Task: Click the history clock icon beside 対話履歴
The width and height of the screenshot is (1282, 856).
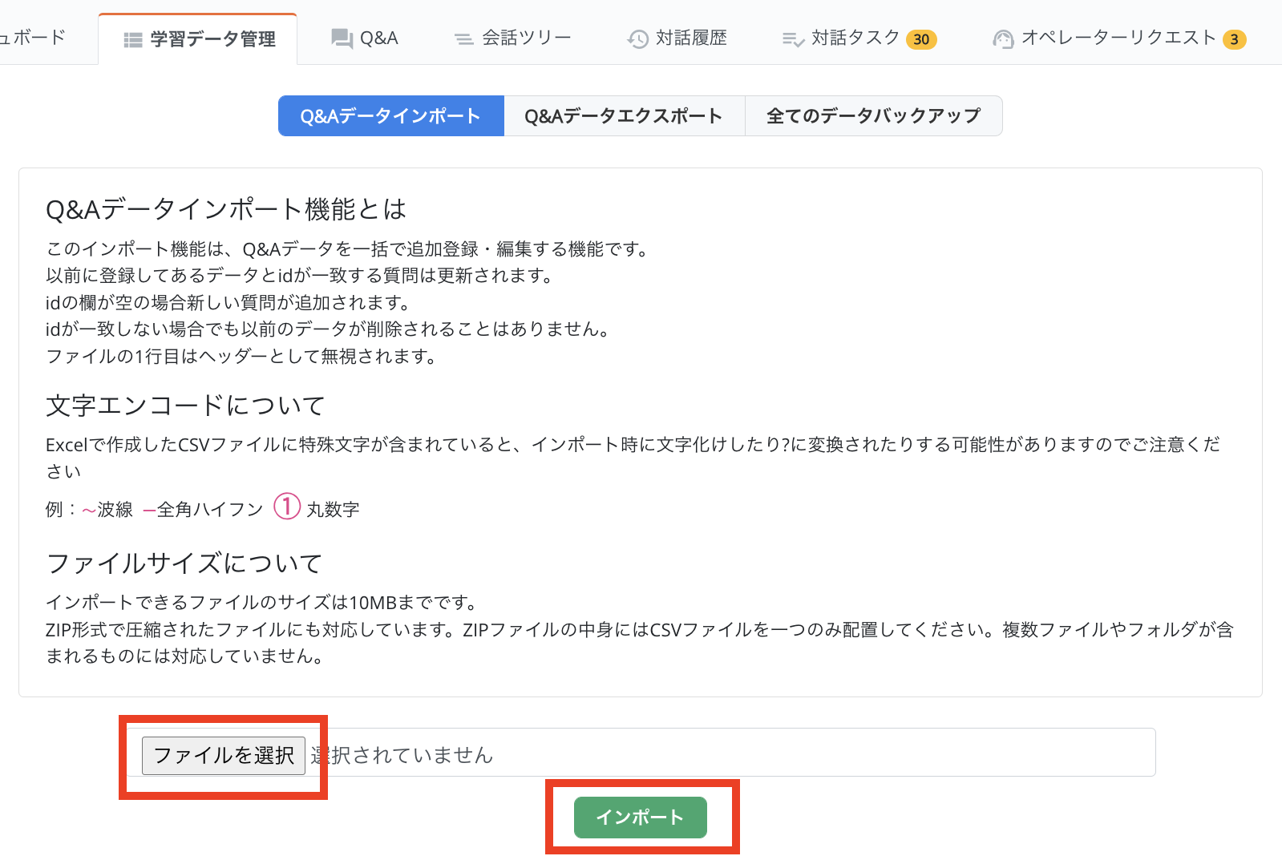Action: coord(637,39)
